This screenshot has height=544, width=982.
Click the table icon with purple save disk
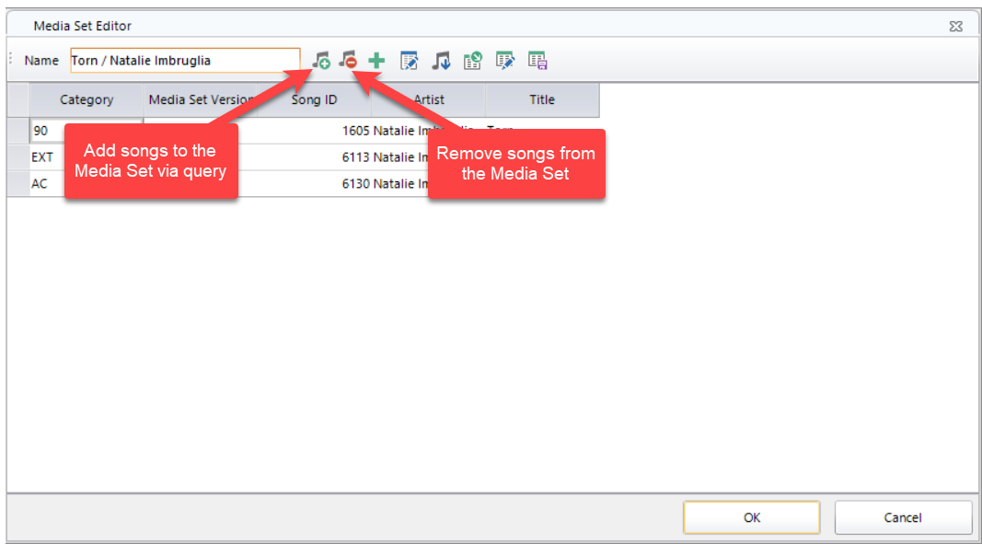[537, 61]
